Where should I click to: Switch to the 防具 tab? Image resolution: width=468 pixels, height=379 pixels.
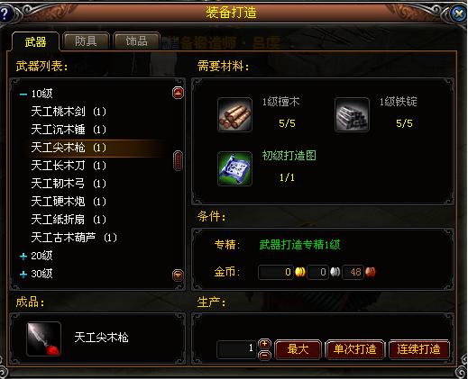click(x=86, y=41)
